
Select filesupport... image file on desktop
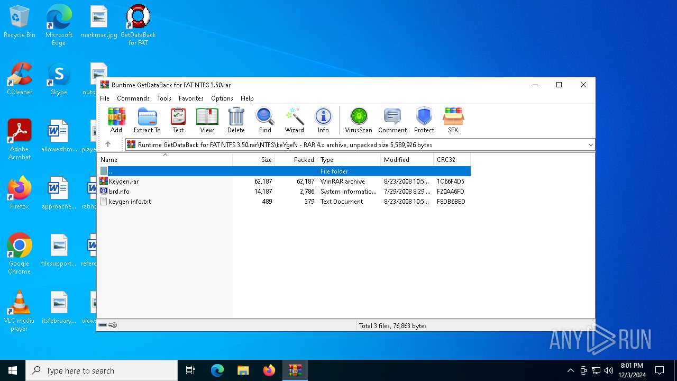point(59,251)
